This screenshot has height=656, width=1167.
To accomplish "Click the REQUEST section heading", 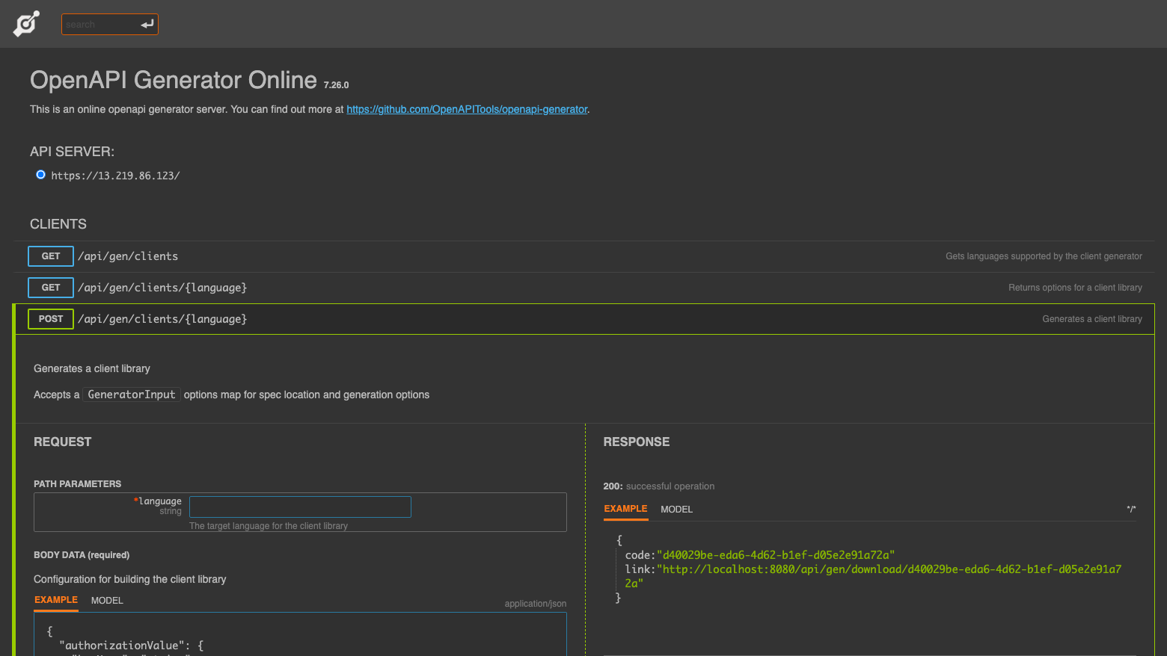I will tap(62, 442).
